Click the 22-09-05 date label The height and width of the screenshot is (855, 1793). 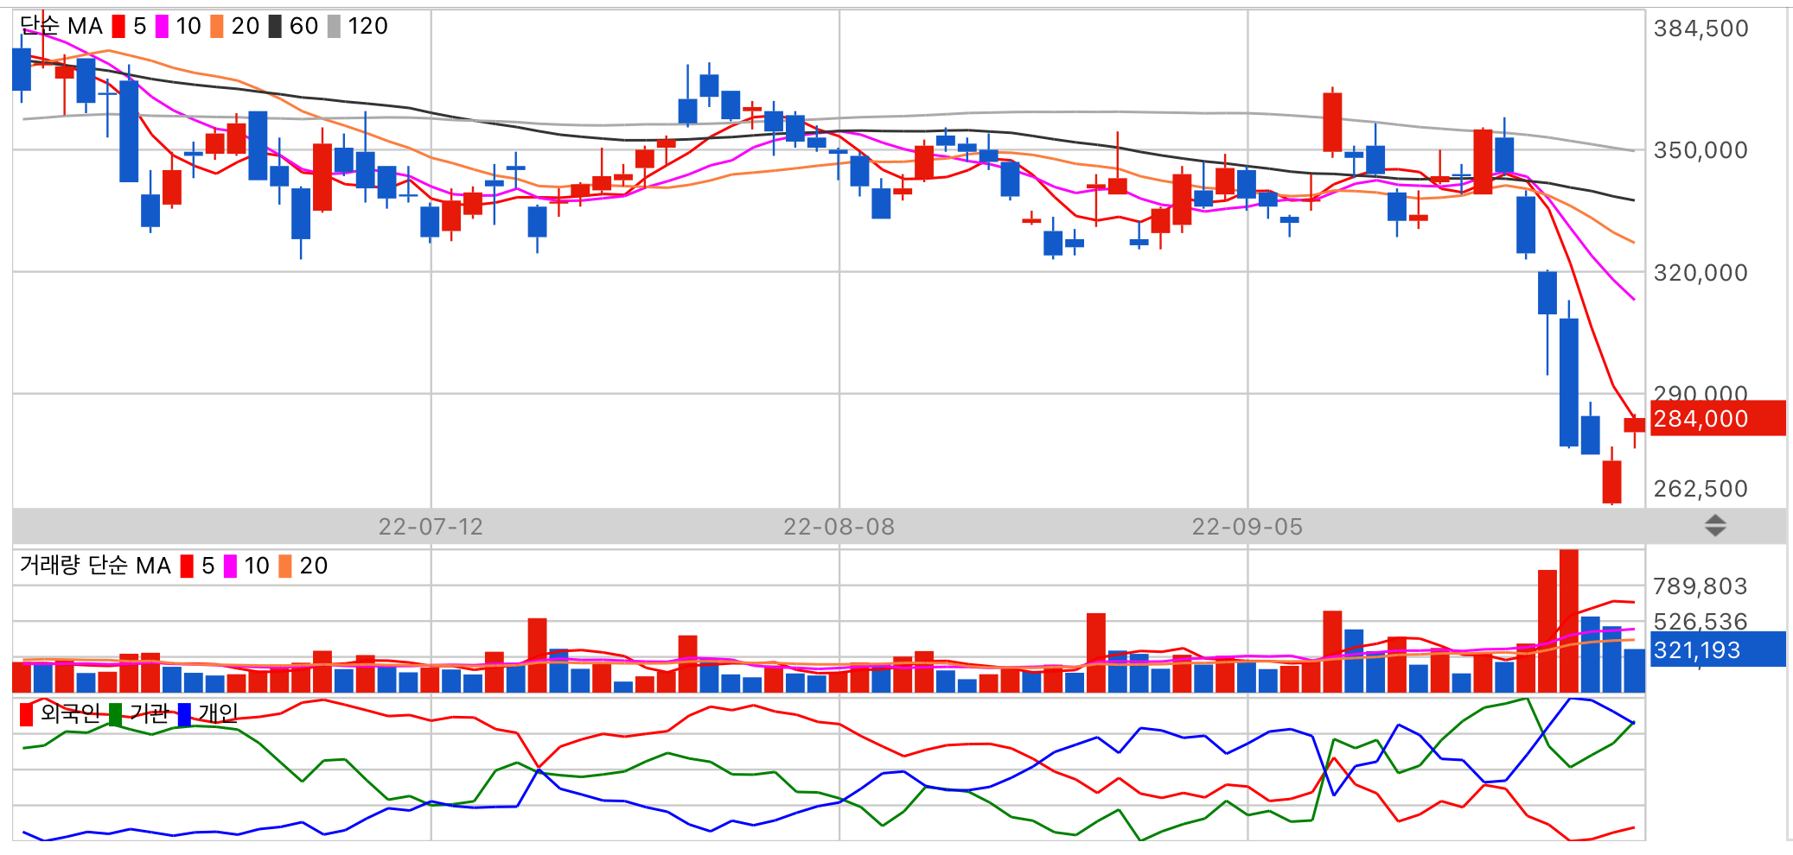coord(1247,527)
